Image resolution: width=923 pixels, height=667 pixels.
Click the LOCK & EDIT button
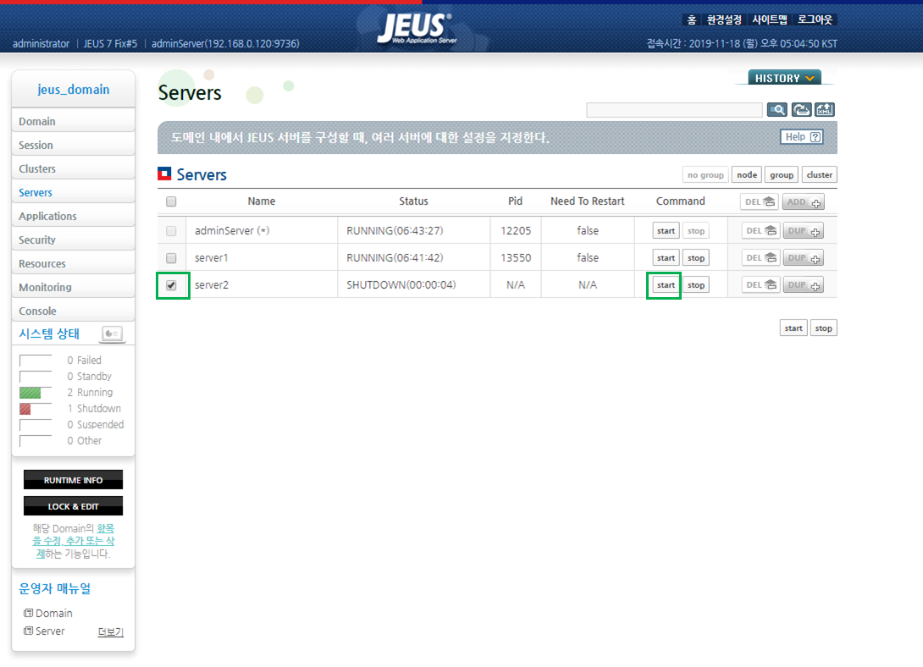[x=73, y=506]
